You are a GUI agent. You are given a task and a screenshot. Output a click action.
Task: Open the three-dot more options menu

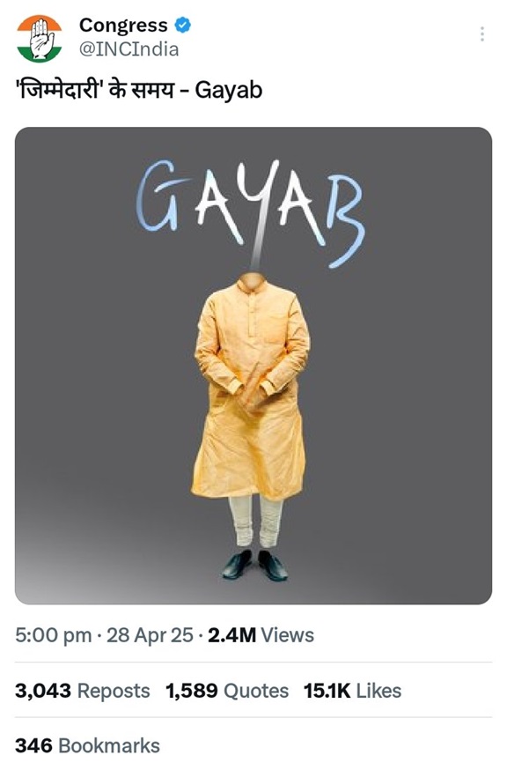(x=482, y=33)
